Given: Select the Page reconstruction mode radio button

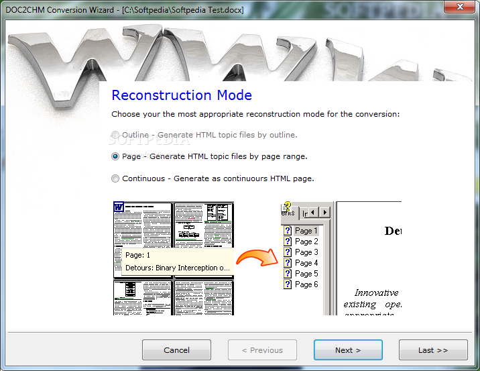Looking at the screenshot, I should tap(115, 156).
